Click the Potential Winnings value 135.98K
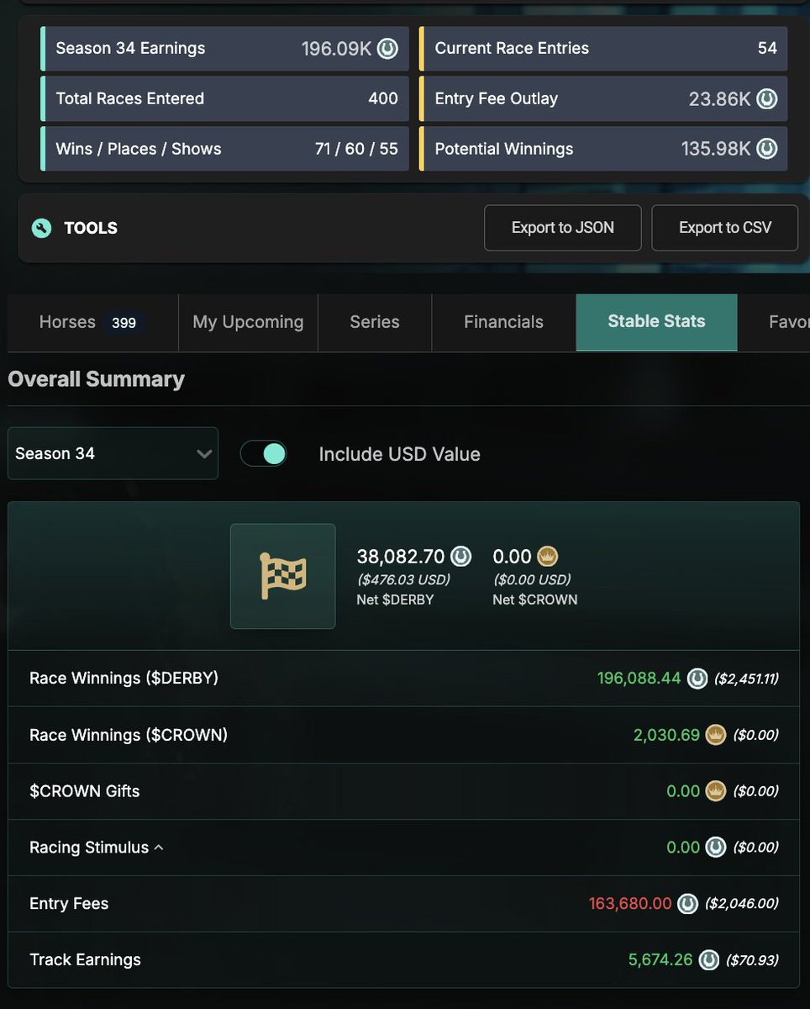810x1009 pixels. click(x=716, y=149)
